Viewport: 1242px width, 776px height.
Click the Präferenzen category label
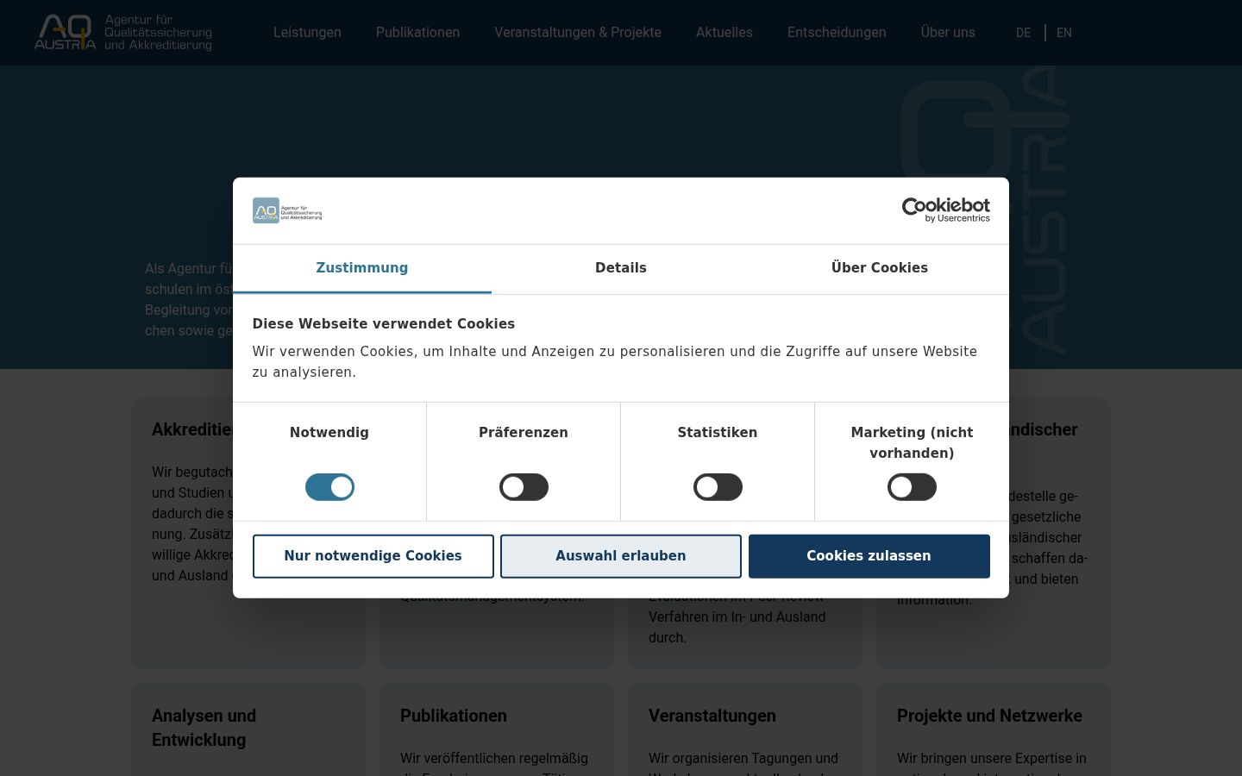(524, 433)
